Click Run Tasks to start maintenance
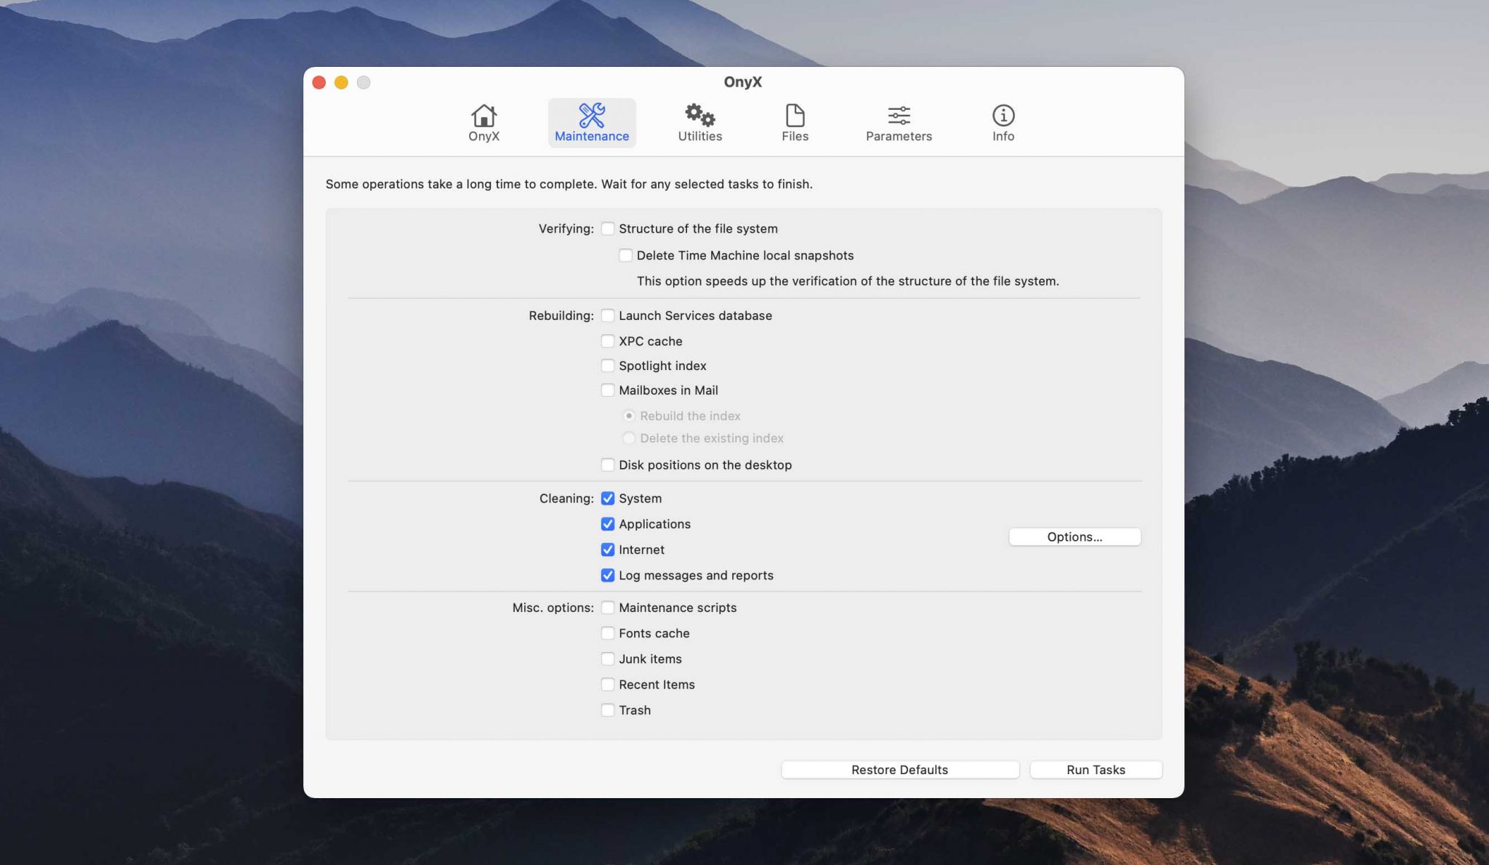1489x865 pixels. coord(1096,769)
